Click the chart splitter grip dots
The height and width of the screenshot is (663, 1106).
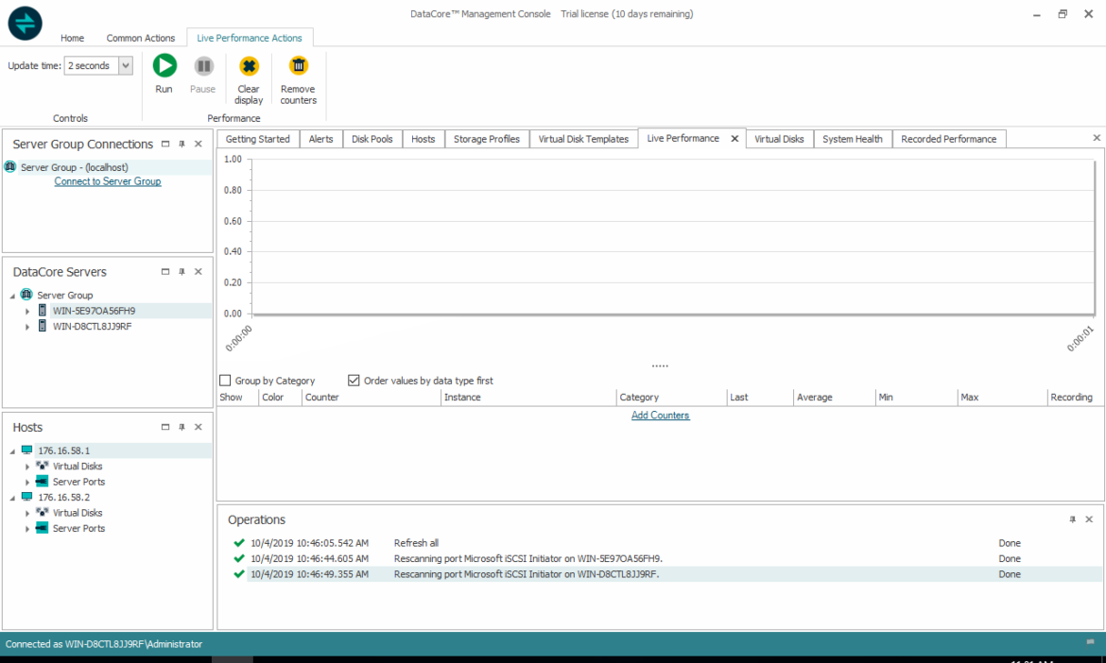(x=660, y=365)
